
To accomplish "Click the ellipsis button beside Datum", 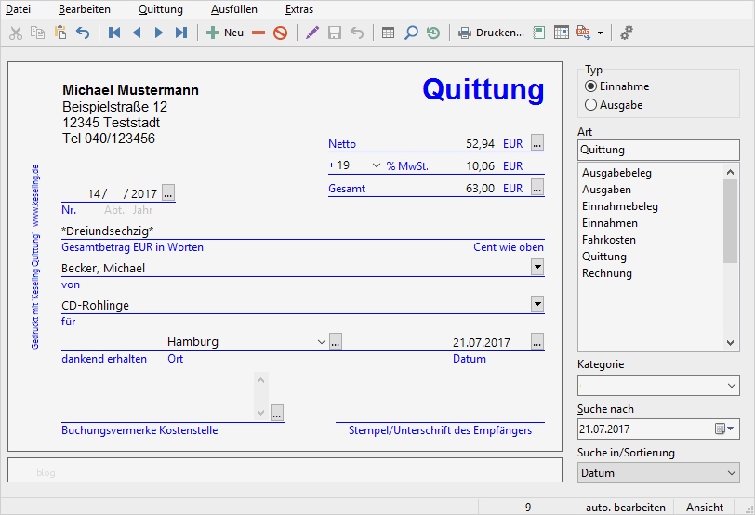I will [537, 341].
